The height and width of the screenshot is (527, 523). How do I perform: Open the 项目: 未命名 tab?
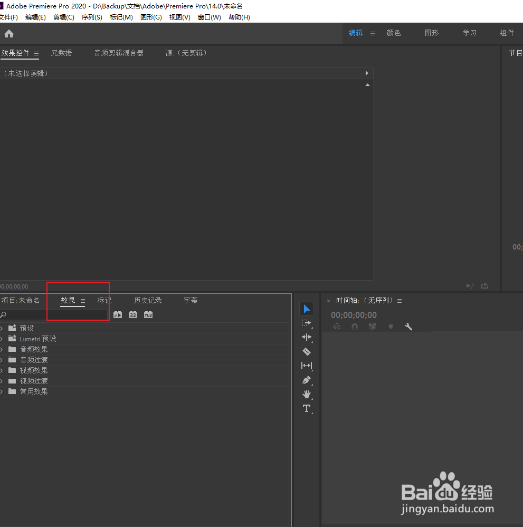tap(20, 301)
